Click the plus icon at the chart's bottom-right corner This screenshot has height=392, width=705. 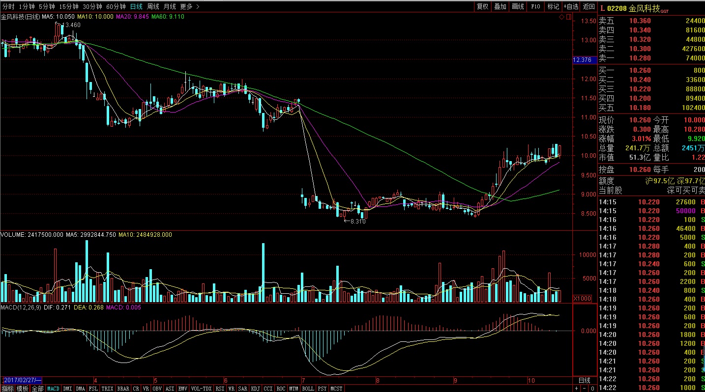tap(576, 389)
